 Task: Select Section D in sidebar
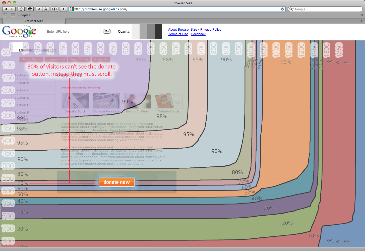(x=33, y=98)
